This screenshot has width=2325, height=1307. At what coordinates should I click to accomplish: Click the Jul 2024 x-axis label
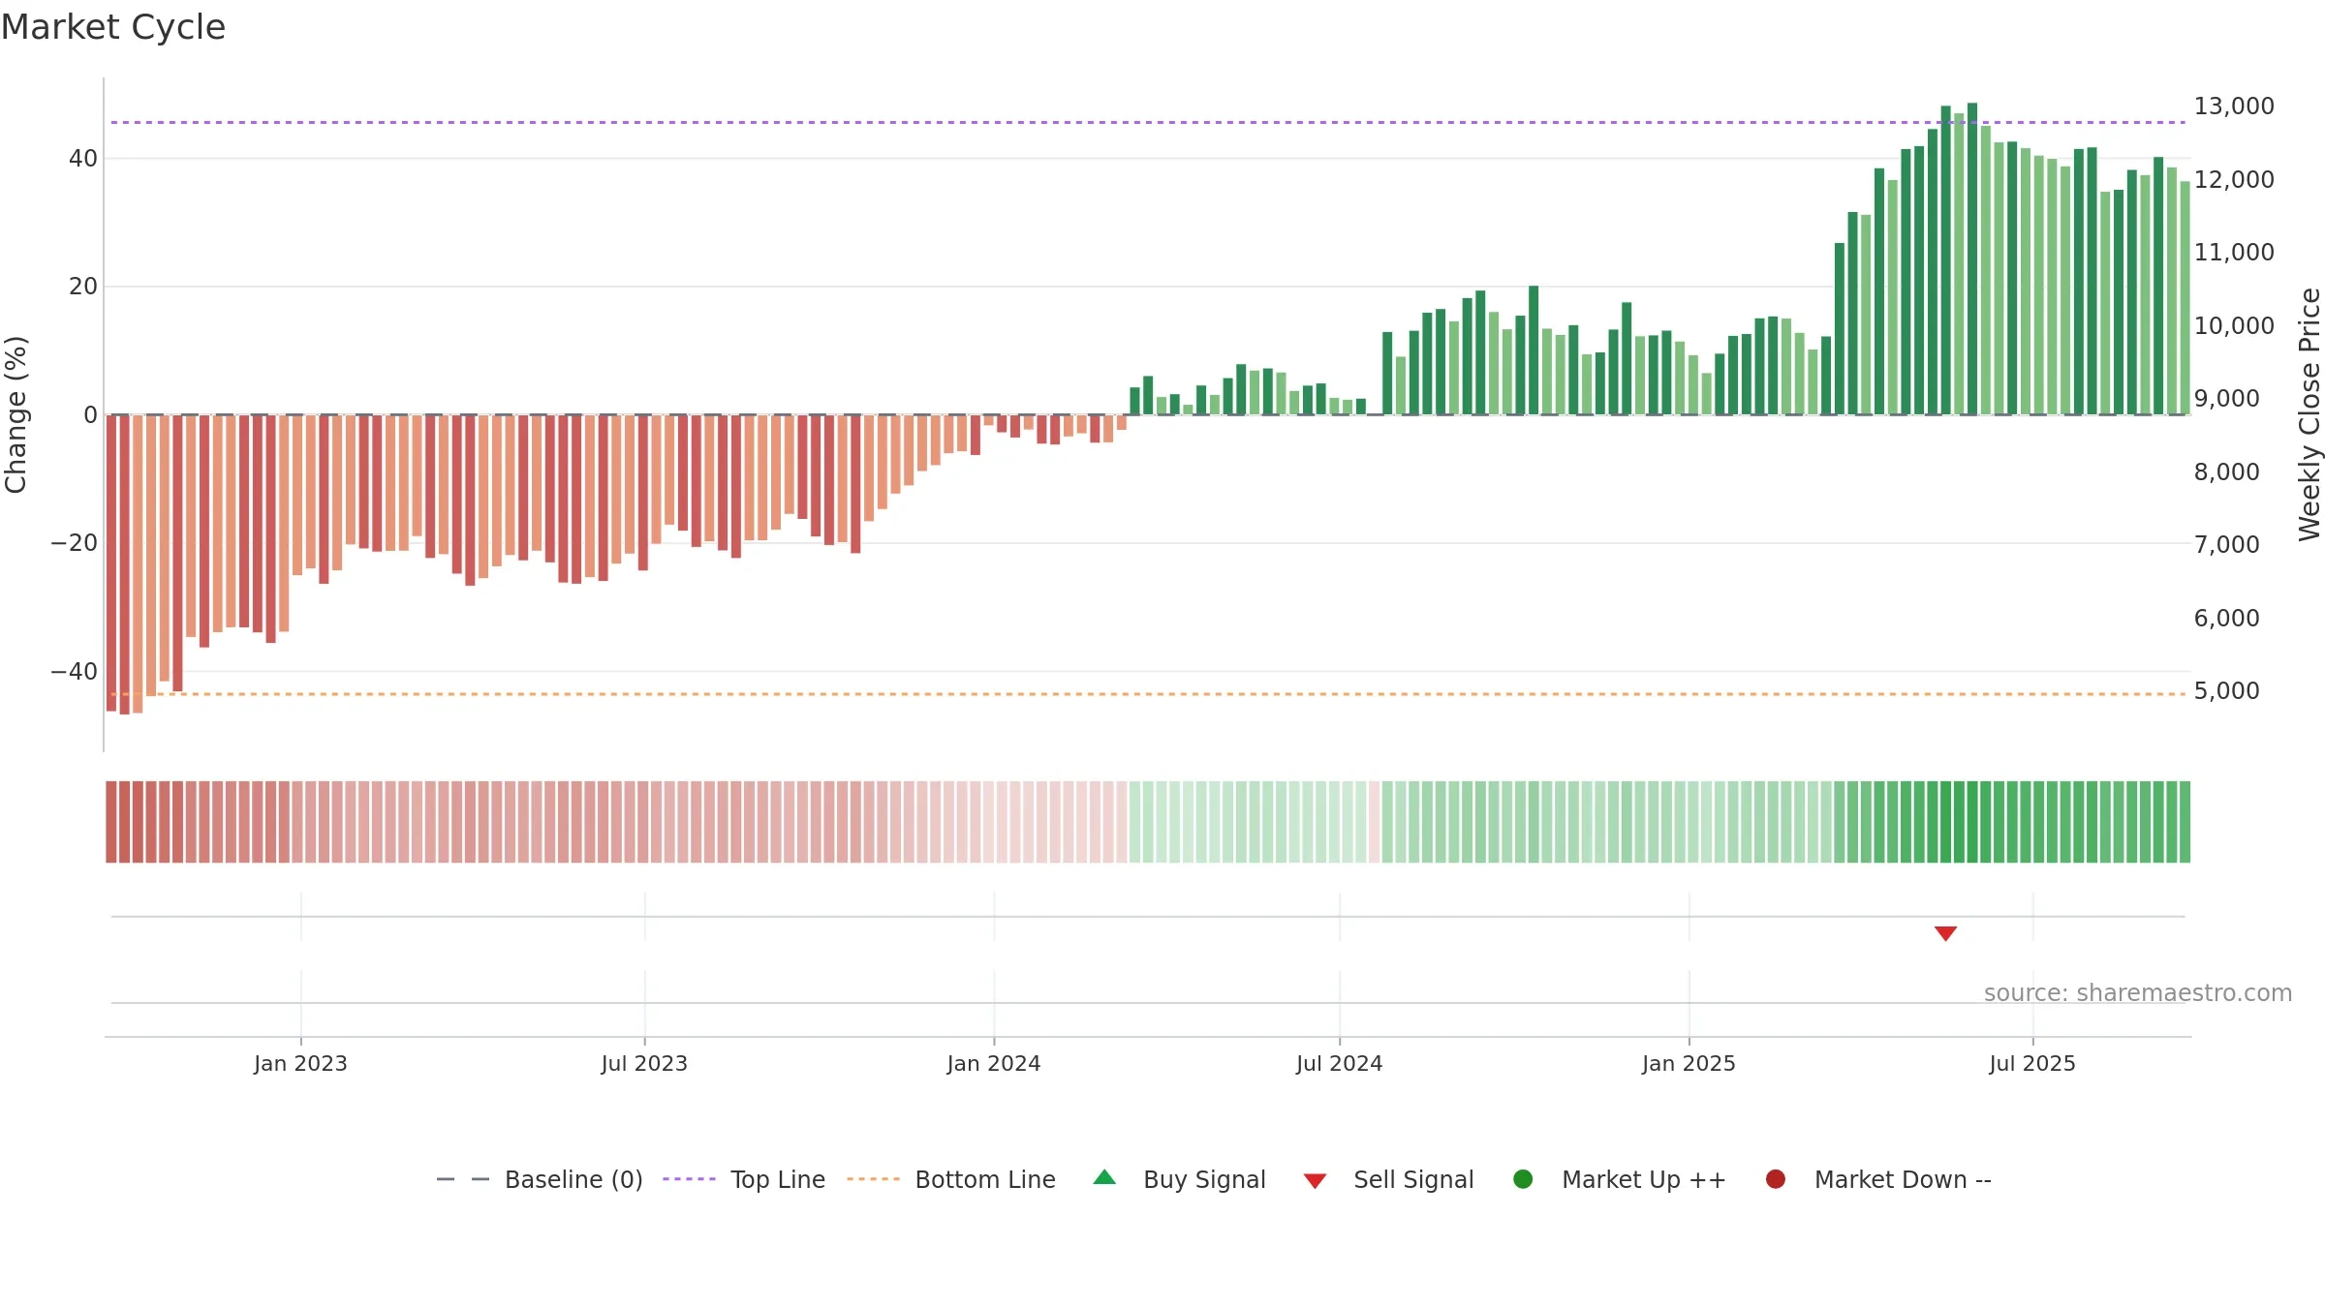click(1340, 1064)
